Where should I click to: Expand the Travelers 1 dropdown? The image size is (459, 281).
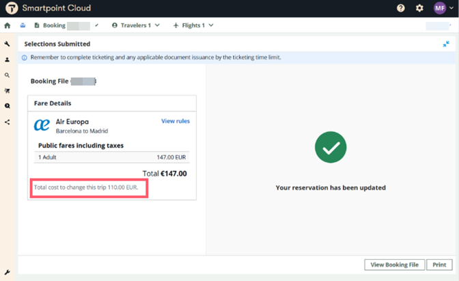pos(135,26)
